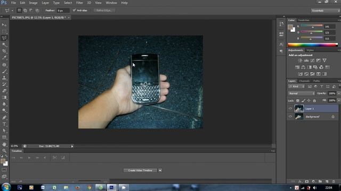This screenshot has width=341, height=191.
Task: Click the Threshold adjustment icon
Action: (312, 74)
